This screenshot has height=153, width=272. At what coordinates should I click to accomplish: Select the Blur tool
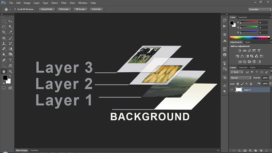tap(4, 54)
